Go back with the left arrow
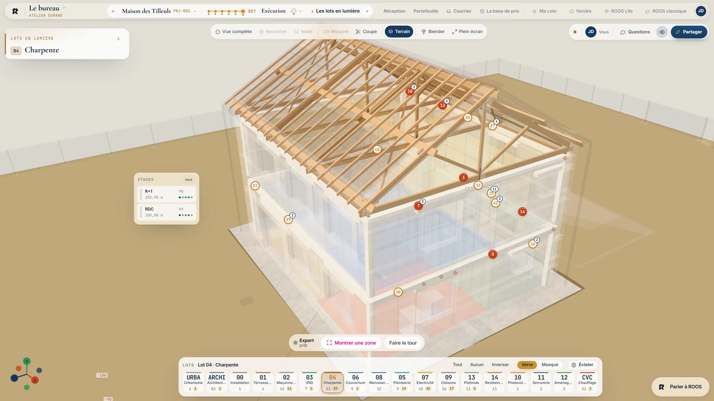The image size is (714, 401). [113, 11]
